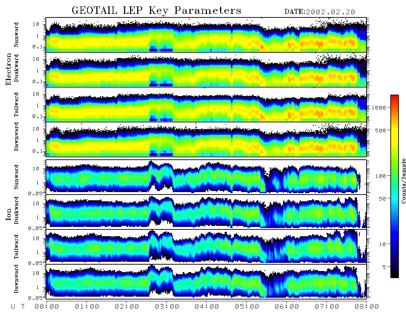Click the "DATE:2002.02.20" label
The width and height of the screenshot is (406, 313).
320,12
